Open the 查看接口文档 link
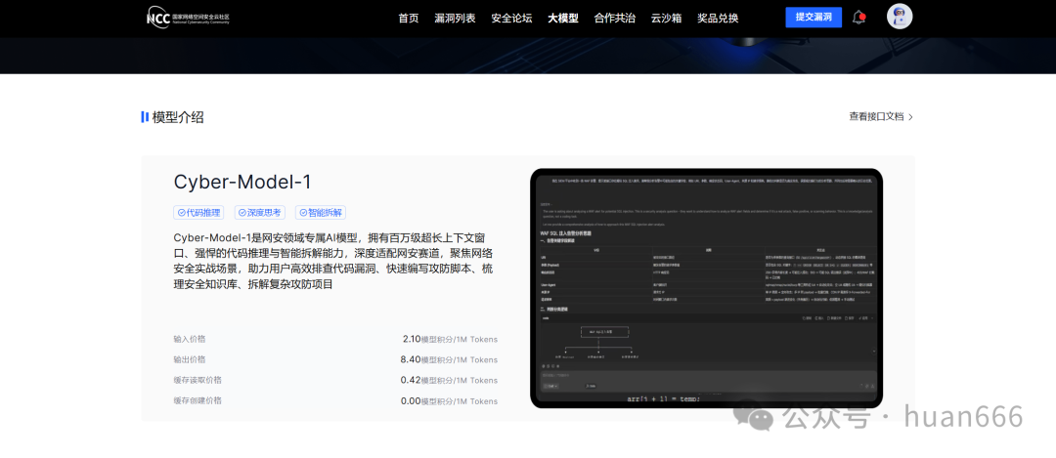Image resolution: width=1056 pixels, height=458 pixels. click(876, 116)
